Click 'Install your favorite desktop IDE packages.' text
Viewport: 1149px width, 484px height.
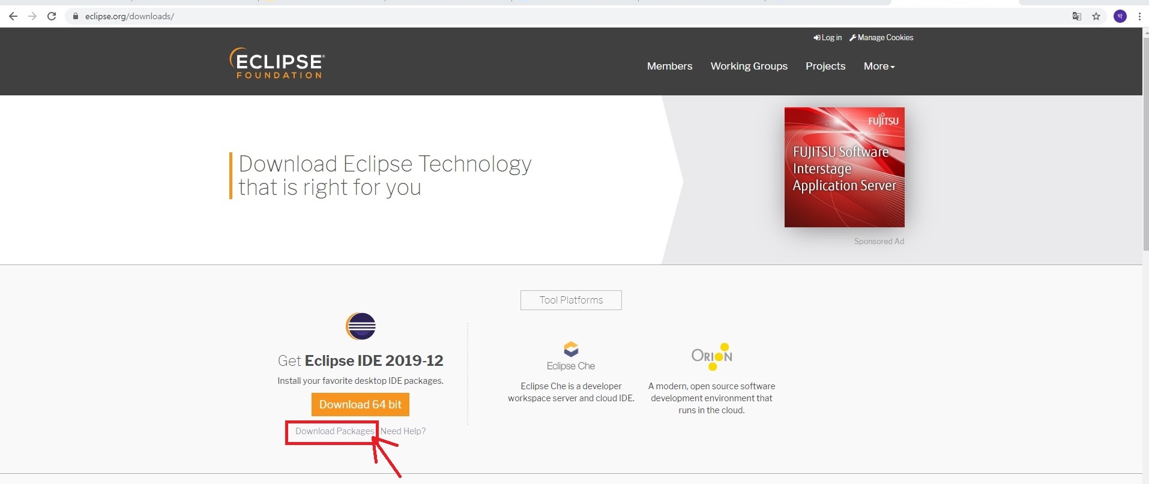pyautogui.click(x=360, y=381)
